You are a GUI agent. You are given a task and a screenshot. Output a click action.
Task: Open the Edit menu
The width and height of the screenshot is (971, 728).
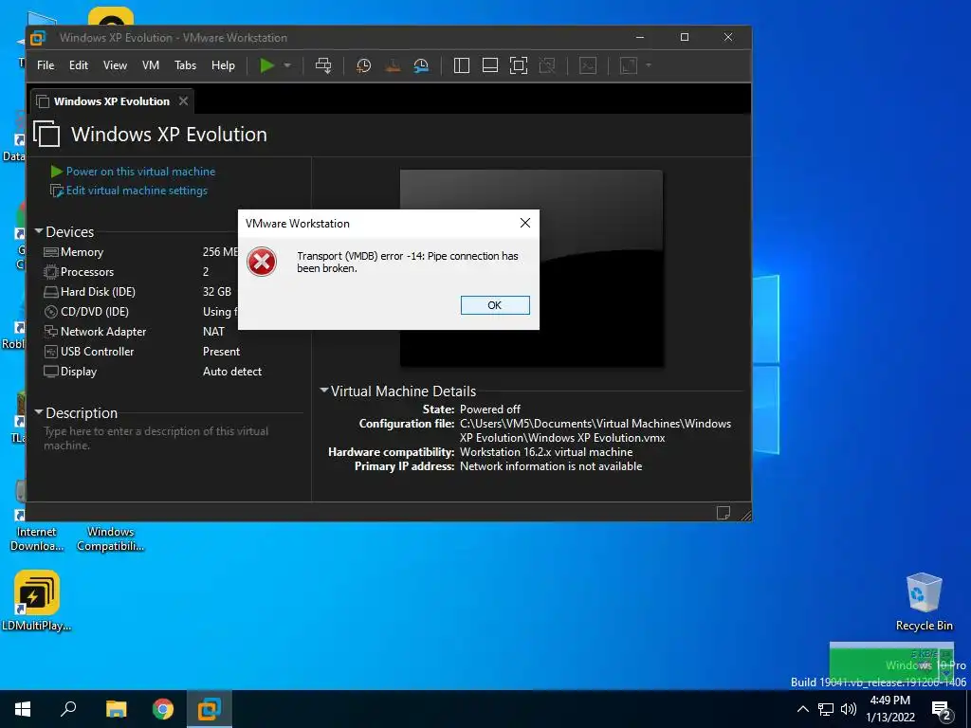click(79, 65)
